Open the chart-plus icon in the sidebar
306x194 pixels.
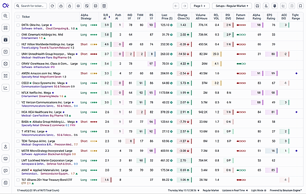[6, 88]
